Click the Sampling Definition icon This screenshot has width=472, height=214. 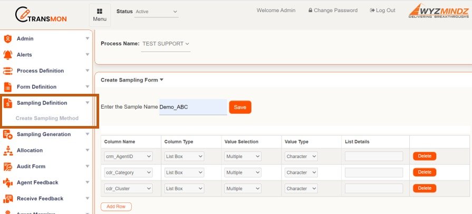(7, 103)
